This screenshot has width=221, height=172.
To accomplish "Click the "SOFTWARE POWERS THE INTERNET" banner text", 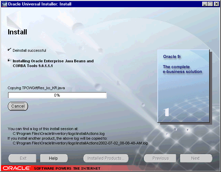I will point(67,168).
